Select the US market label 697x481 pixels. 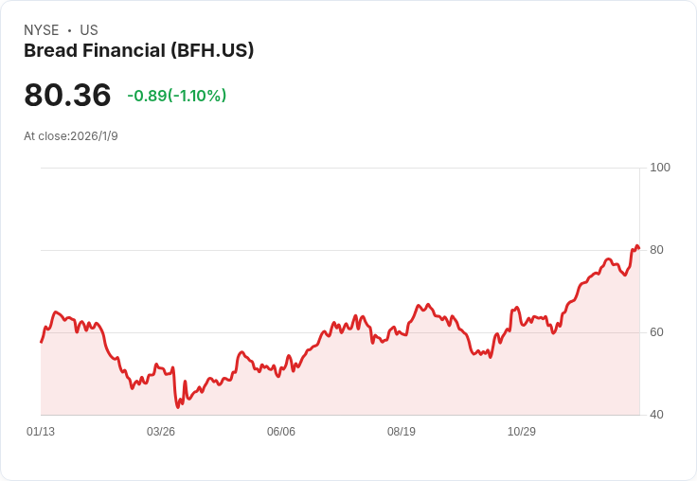coord(89,30)
